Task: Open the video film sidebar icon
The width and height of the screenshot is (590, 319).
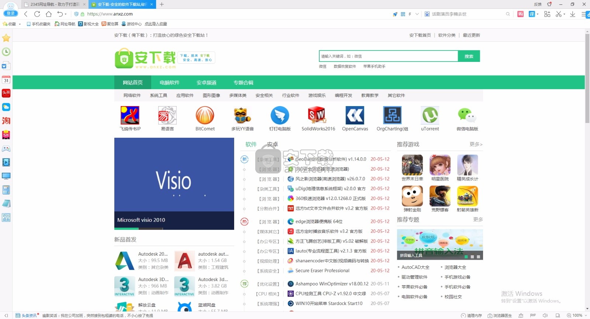Action: (x=6, y=162)
